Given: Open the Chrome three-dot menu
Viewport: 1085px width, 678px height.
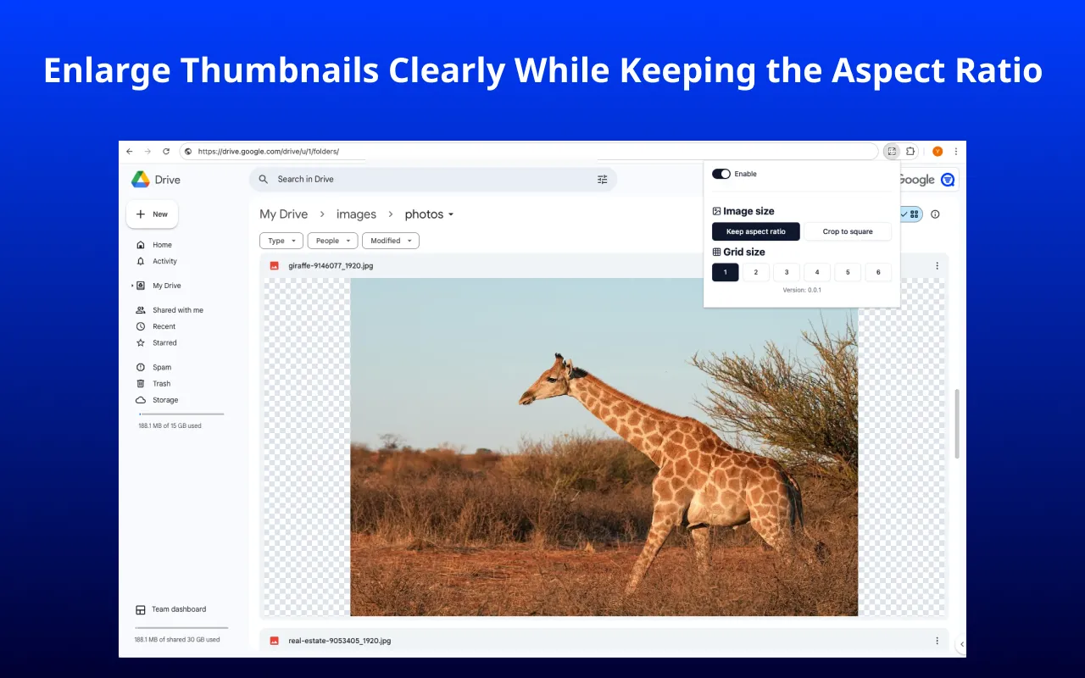Looking at the screenshot, I should click(x=955, y=151).
